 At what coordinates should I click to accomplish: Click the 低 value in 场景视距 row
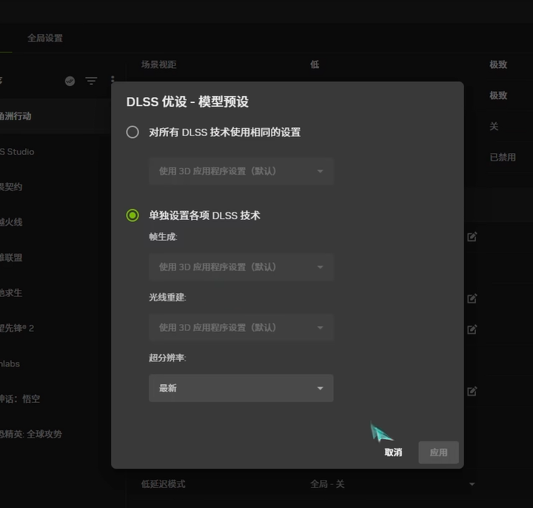315,64
